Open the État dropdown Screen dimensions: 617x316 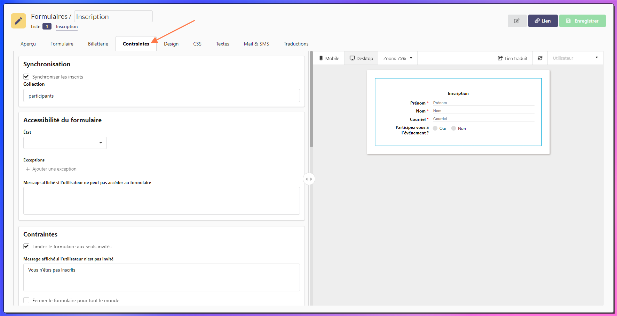click(65, 143)
